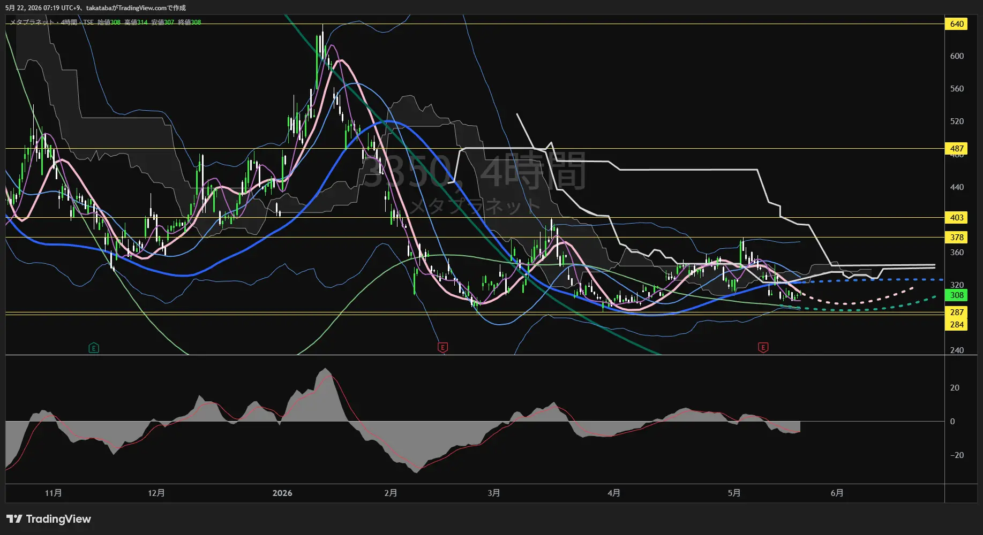Viewport: 983px width, 535px height.
Task: Click the green 308 current price label
Action: click(957, 295)
